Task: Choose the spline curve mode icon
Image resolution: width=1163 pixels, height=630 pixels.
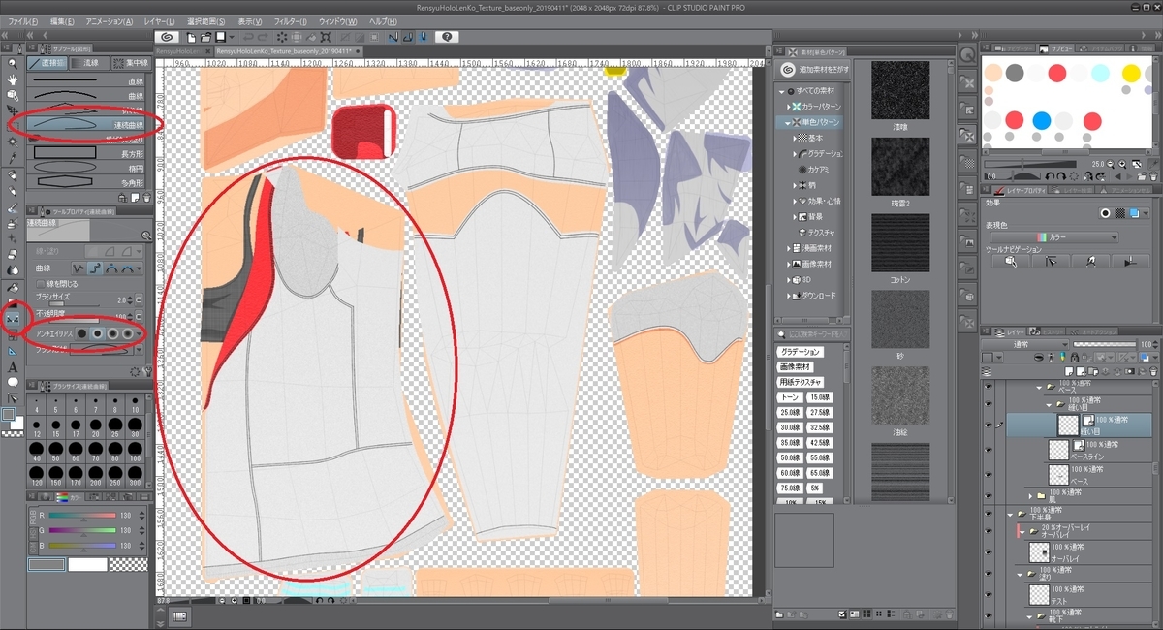Action: pos(94,268)
